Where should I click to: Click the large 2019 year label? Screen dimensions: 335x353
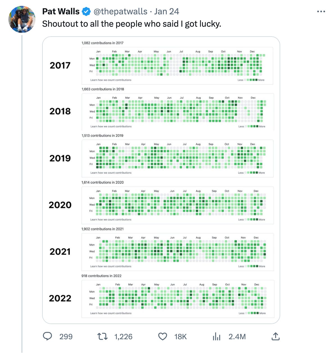click(60, 158)
